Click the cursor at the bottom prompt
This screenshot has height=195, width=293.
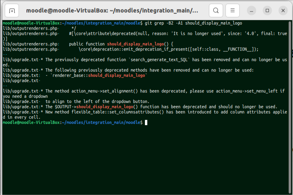pos(146,122)
